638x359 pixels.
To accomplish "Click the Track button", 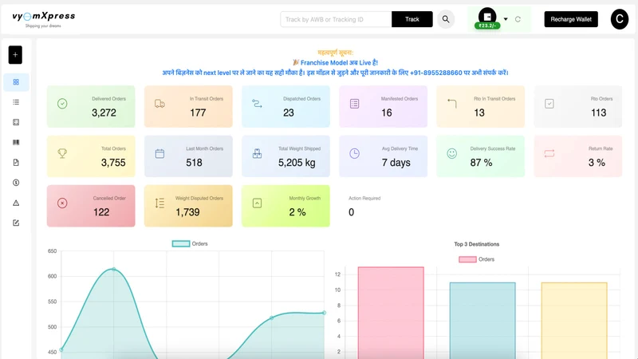I will 412,19.
